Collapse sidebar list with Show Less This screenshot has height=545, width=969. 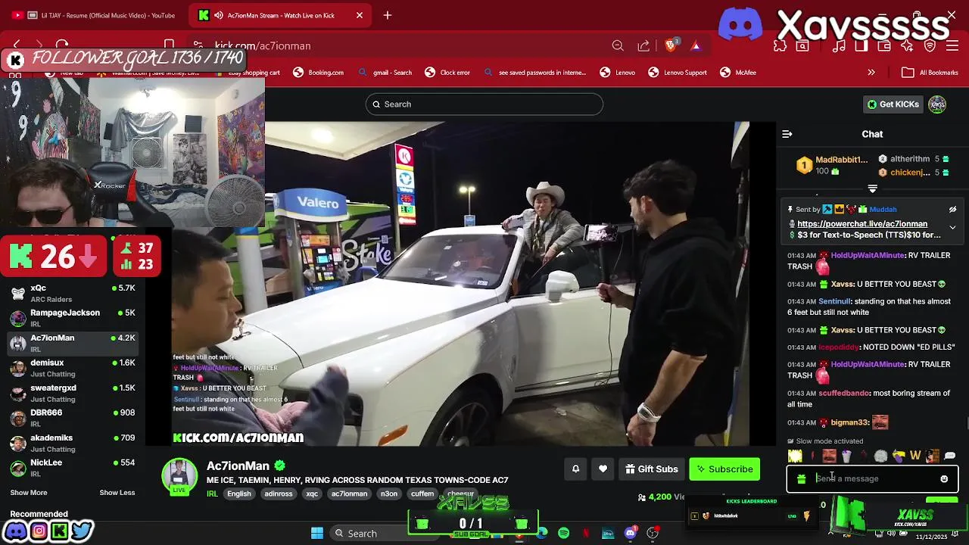117,493
